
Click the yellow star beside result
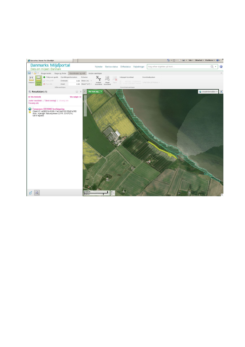30,112
